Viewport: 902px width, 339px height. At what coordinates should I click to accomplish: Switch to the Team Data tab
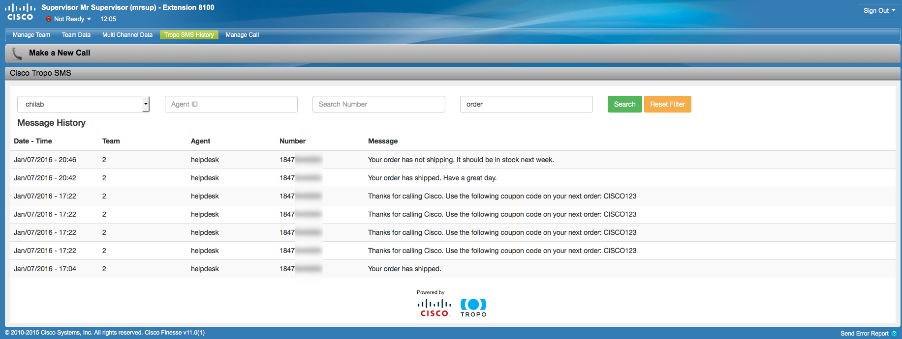tap(76, 35)
